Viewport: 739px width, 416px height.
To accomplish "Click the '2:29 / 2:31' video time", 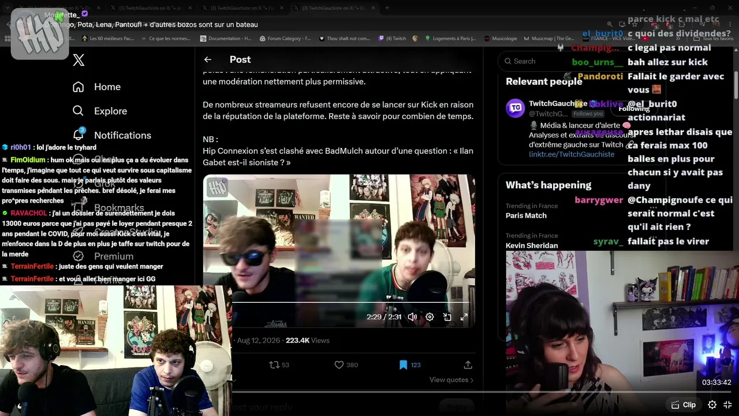I will (x=384, y=317).
